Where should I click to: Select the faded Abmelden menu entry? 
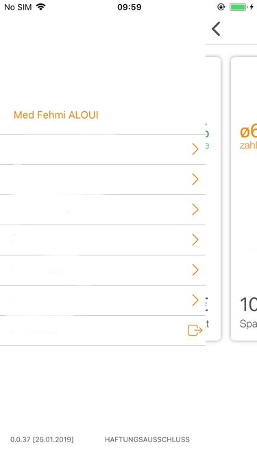(34, 331)
